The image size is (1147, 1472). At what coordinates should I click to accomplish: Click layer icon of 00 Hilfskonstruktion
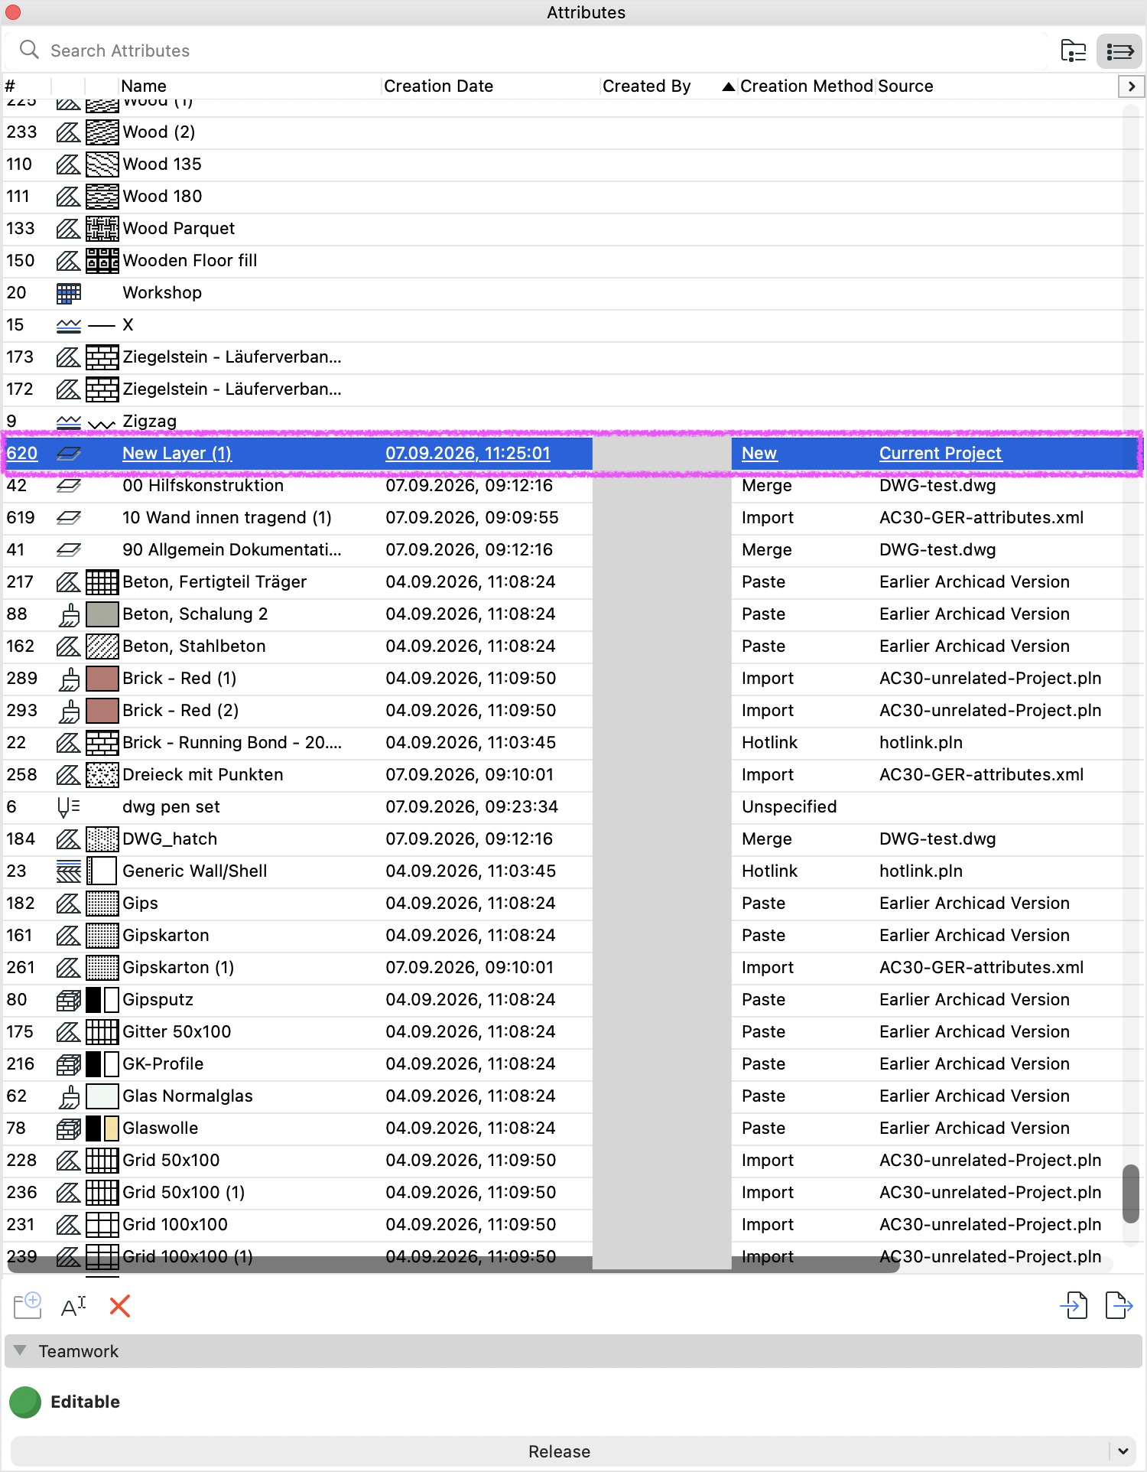pos(69,486)
